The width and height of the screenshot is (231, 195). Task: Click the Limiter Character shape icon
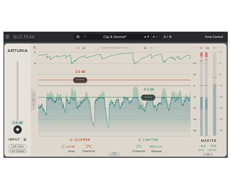[x=139, y=147]
